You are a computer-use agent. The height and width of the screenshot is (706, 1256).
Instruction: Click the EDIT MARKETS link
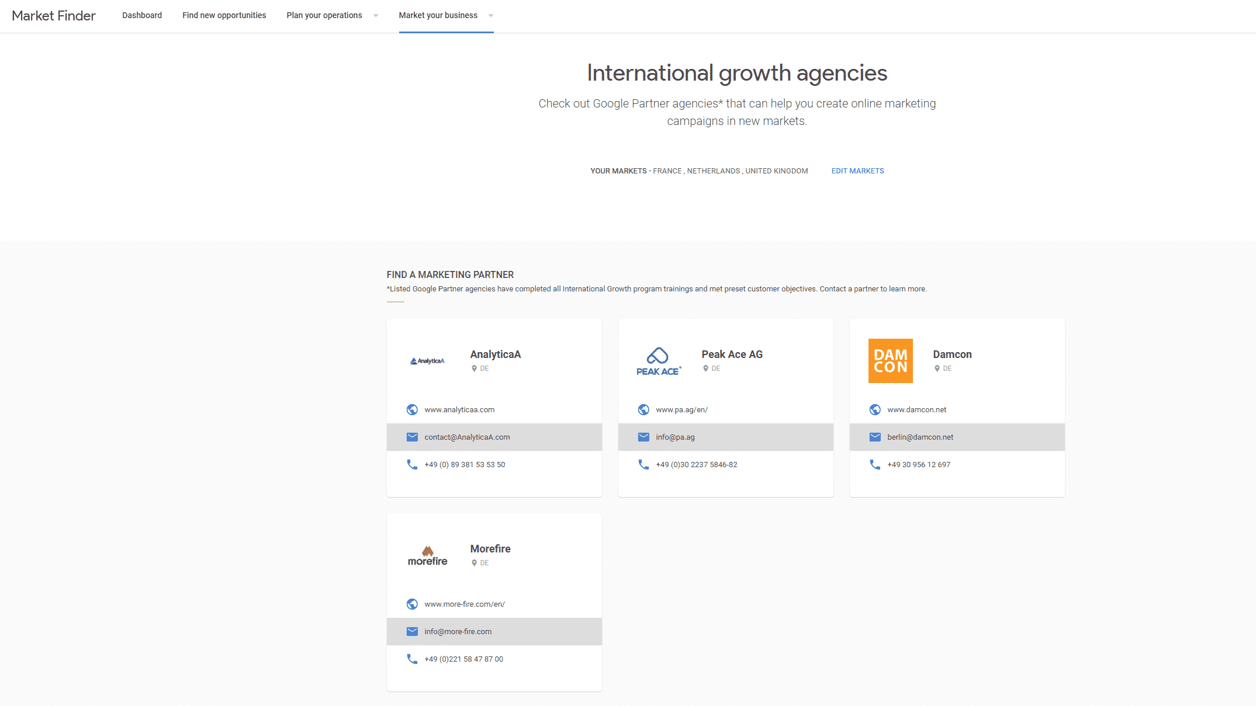857,171
